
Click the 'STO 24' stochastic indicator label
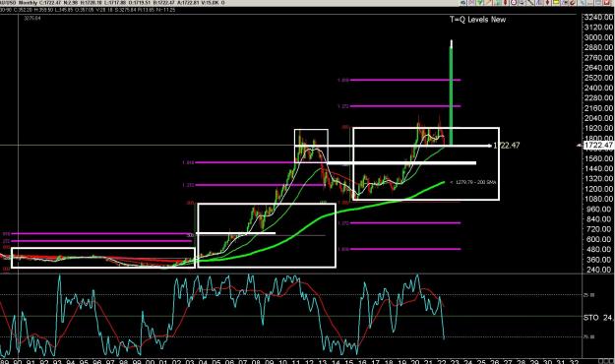pyautogui.click(x=598, y=318)
